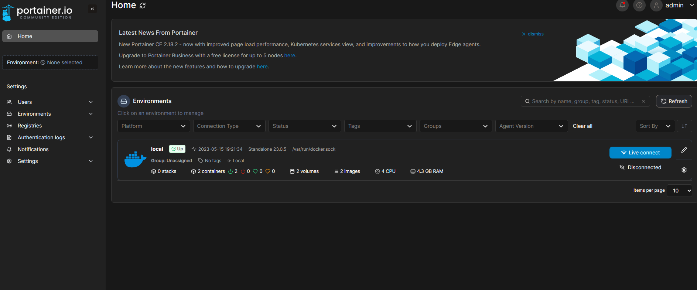Screen dimensions: 697x290
Task: Click /var/run/docker.sock path text
Action: [x=314, y=149]
